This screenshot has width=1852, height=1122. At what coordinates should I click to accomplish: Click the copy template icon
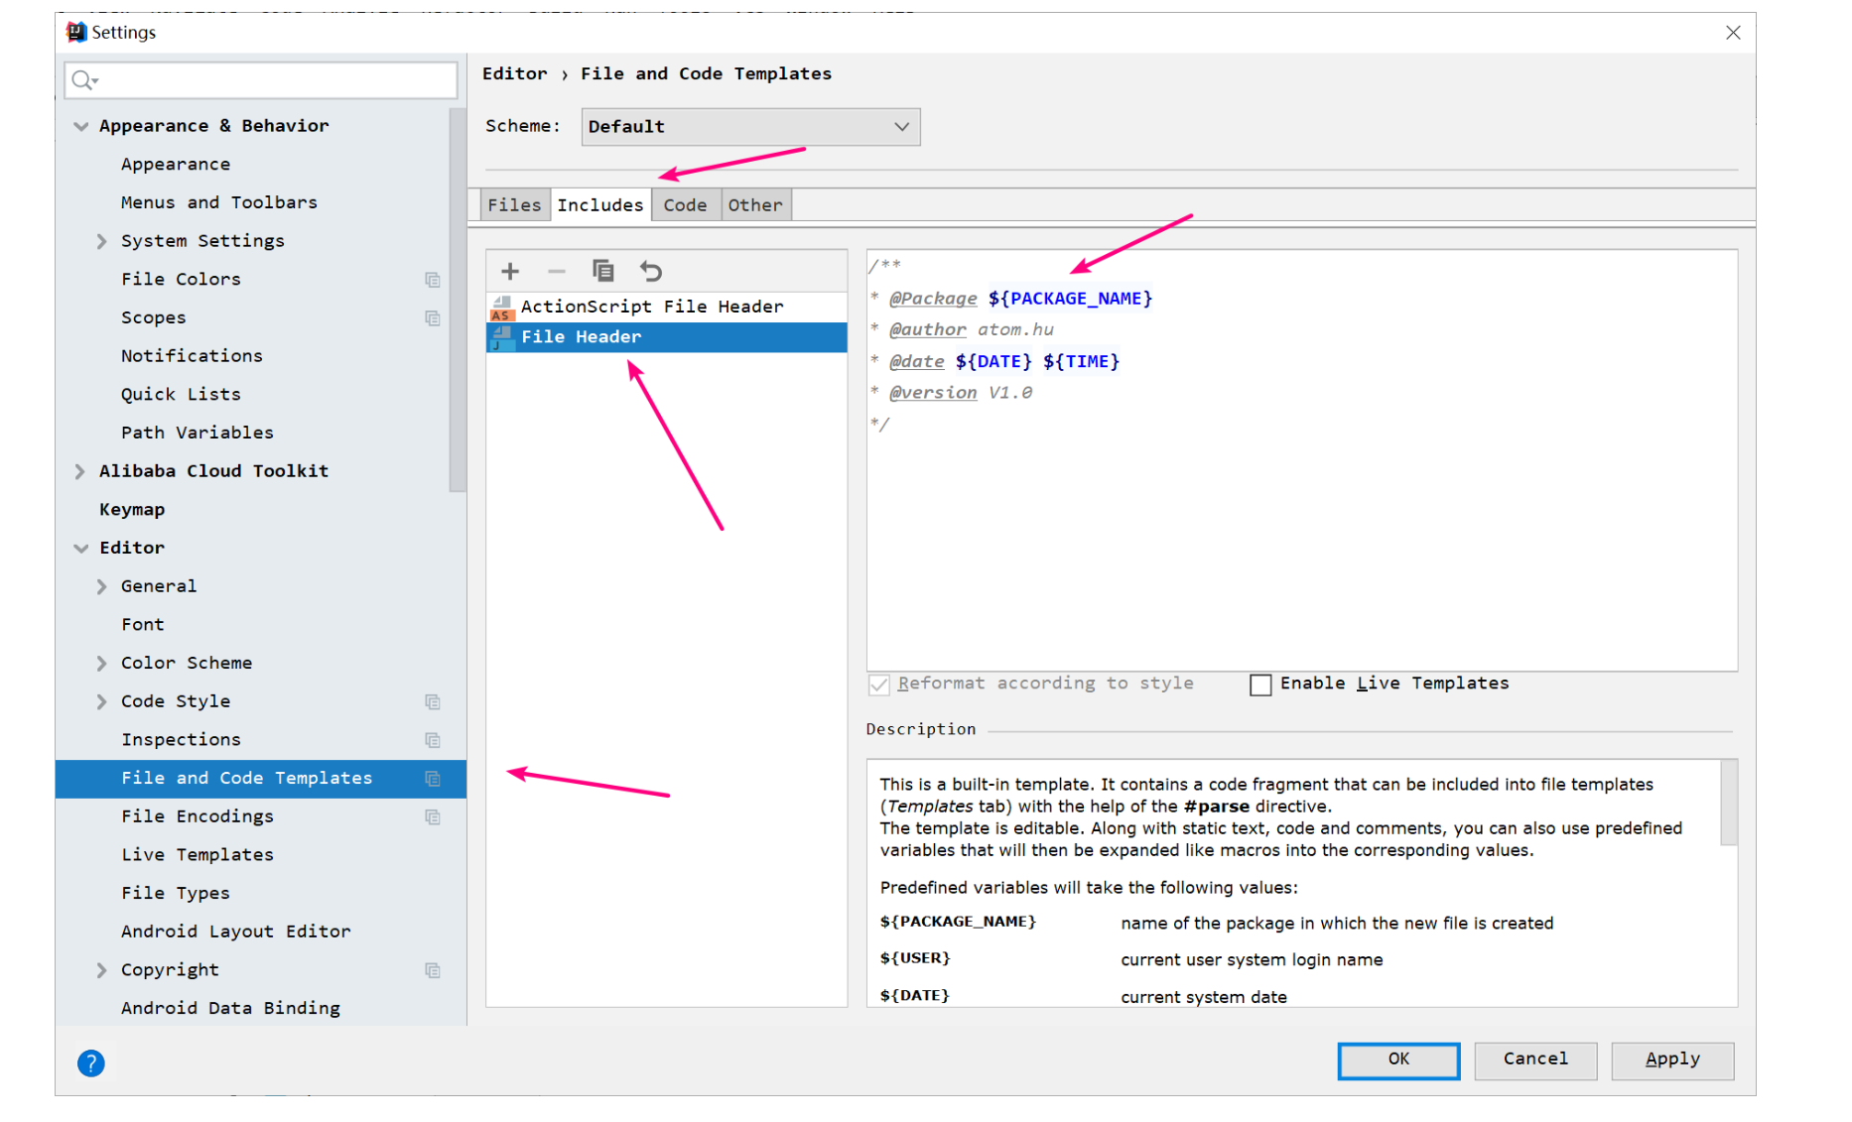(x=603, y=271)
